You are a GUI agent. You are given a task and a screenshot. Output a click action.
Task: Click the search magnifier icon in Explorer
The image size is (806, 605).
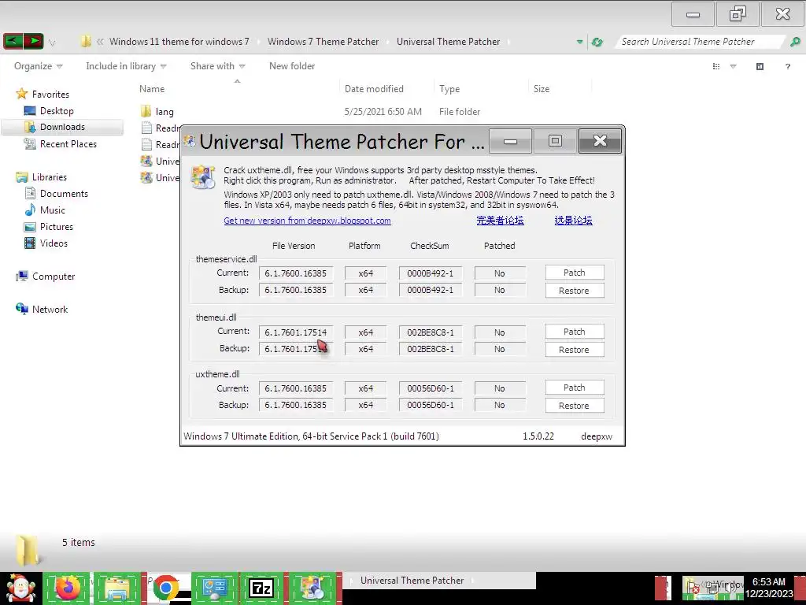(x=795, y=42)
